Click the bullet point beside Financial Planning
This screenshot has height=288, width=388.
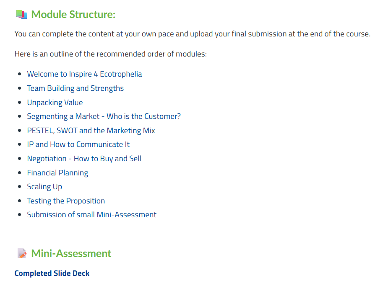pyautogui.click(x=19, y=173)
